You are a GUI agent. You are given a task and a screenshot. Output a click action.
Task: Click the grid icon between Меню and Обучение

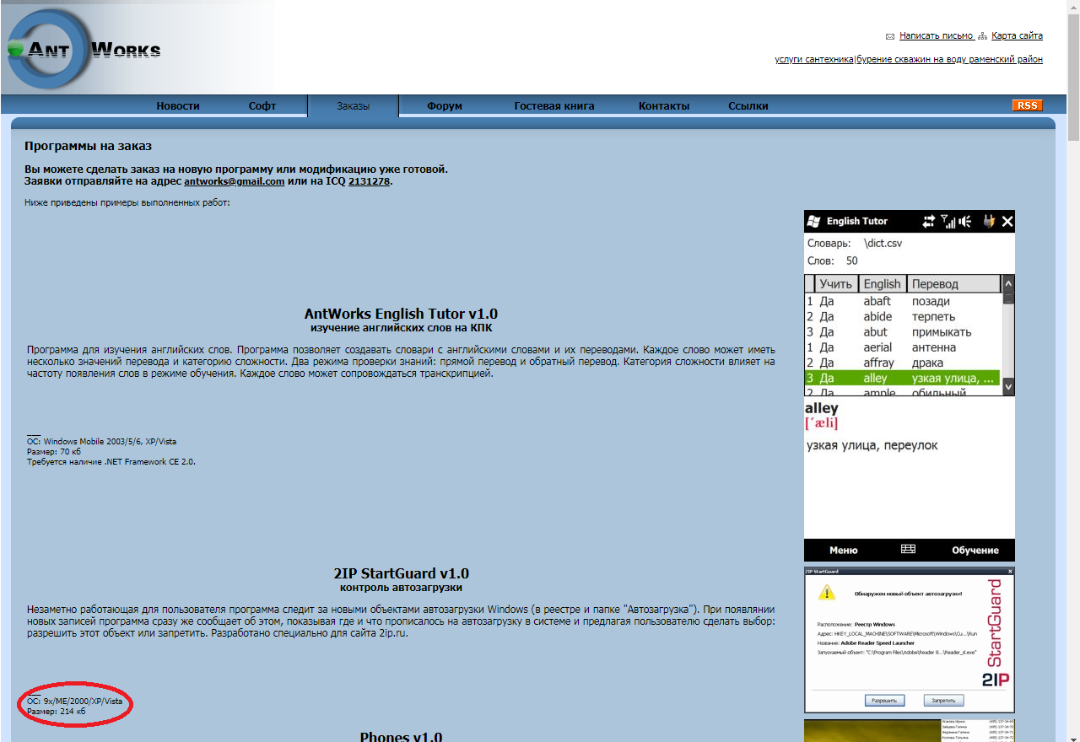pos(908,549)
